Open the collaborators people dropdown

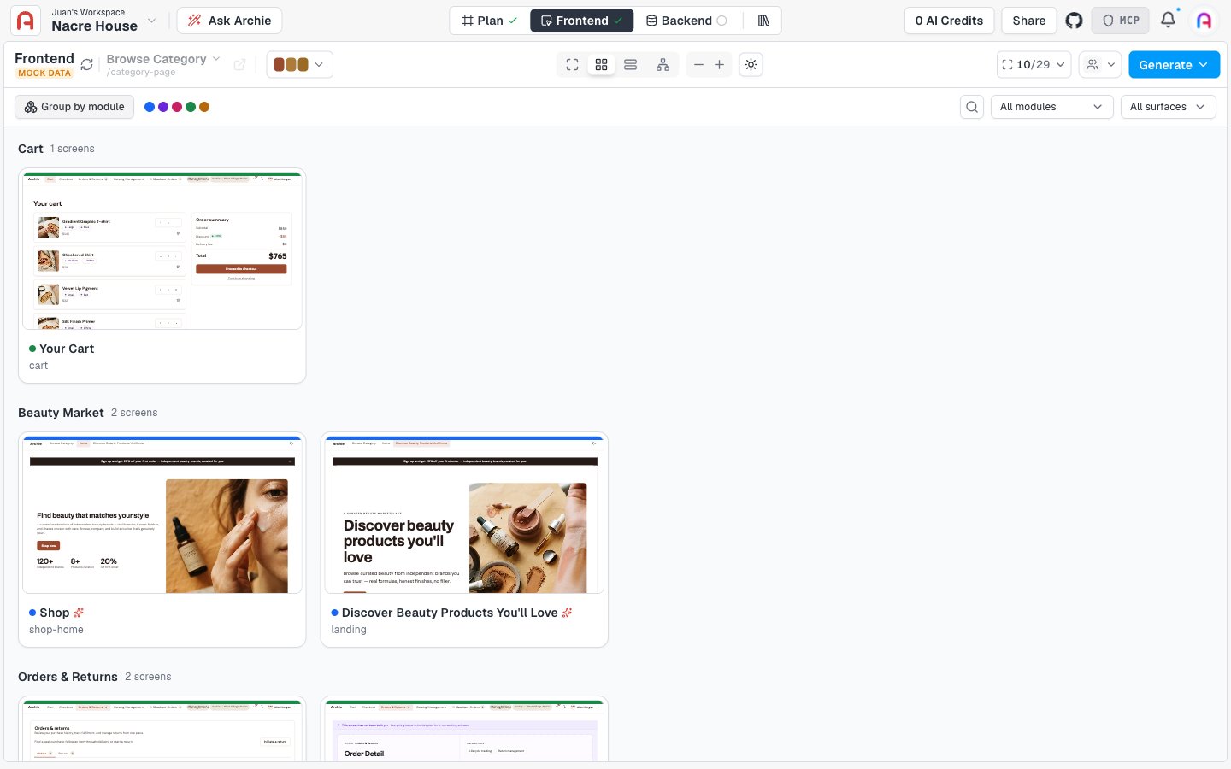pyautogui.click(x=1100, y=65)
